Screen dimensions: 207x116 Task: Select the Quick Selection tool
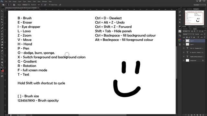tap(2, 19)
